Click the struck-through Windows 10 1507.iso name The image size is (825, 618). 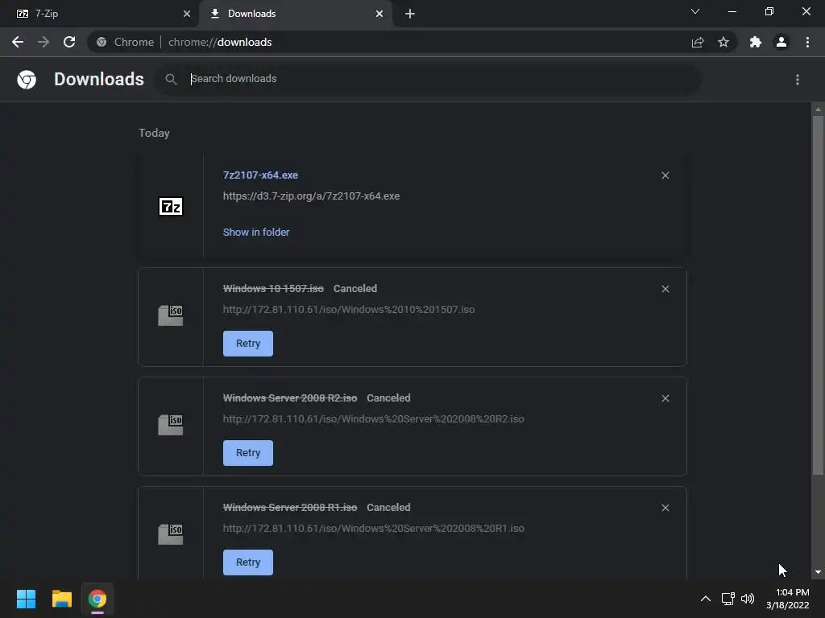pyautogui.click(x=273, y=289)
